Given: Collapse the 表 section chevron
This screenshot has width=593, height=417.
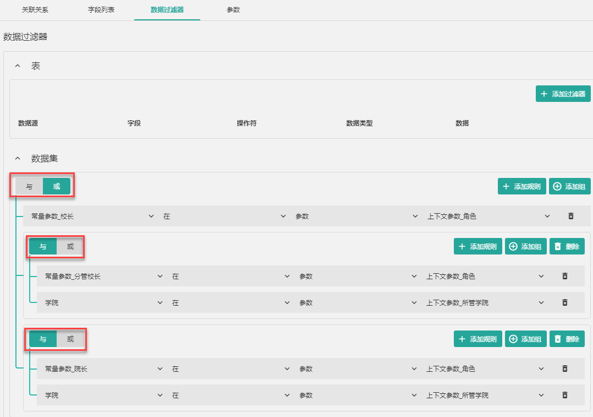Looking at the screenshot, I should click(18, 66).
